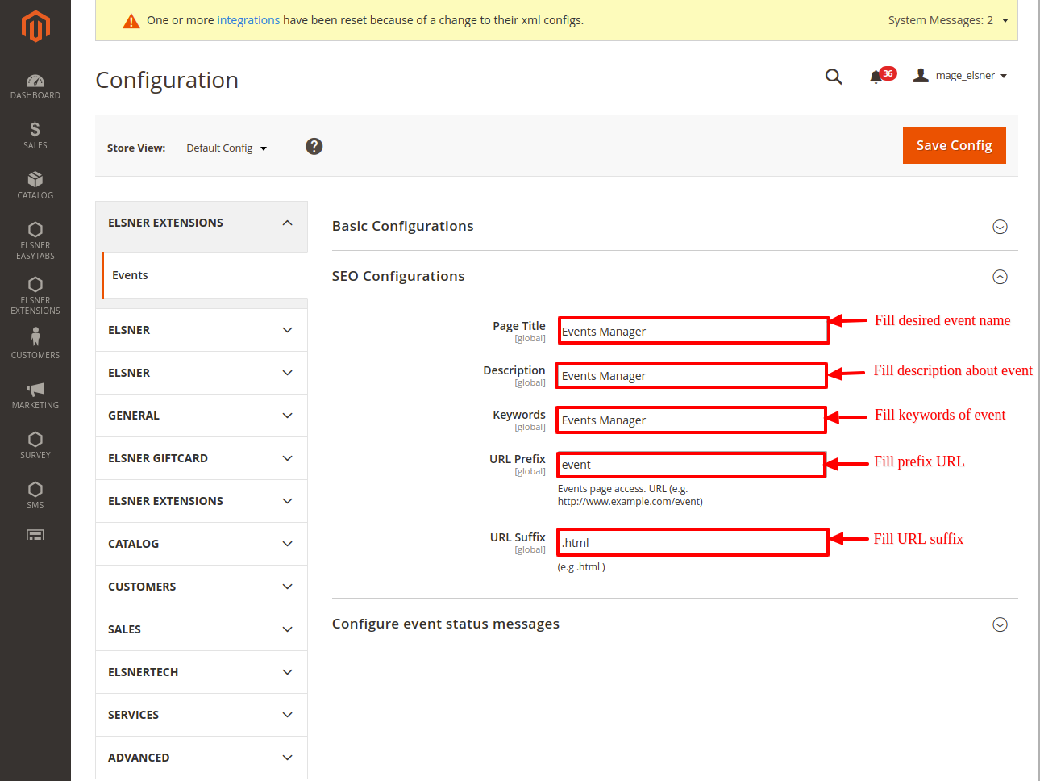This screenshot has width=1040, height=781.
Task: View notifications via the bell icon
Action: pos(876,77)
